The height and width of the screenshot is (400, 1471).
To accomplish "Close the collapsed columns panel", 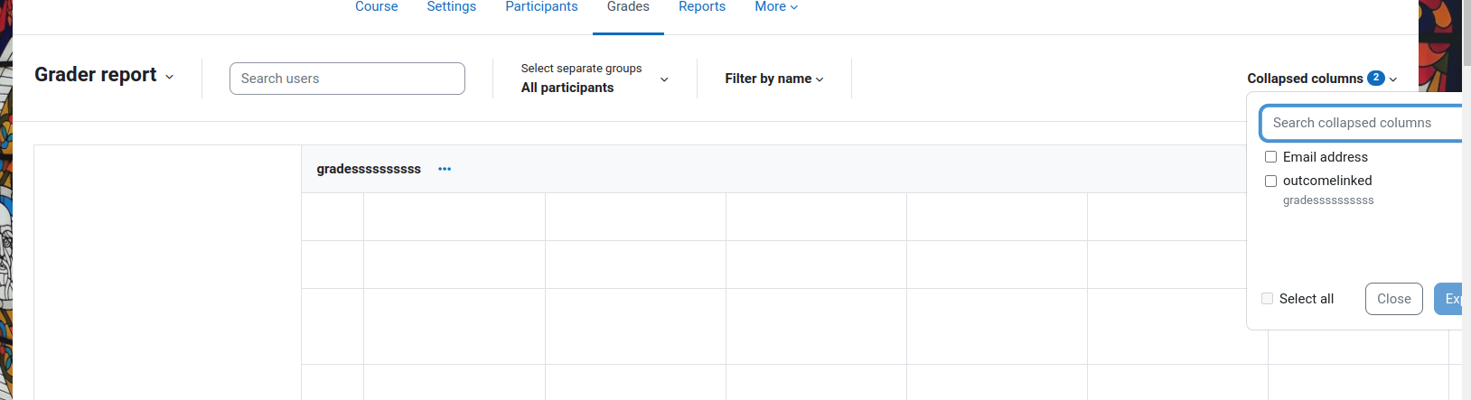I will pyautogui.click(x=1394, y=299).
